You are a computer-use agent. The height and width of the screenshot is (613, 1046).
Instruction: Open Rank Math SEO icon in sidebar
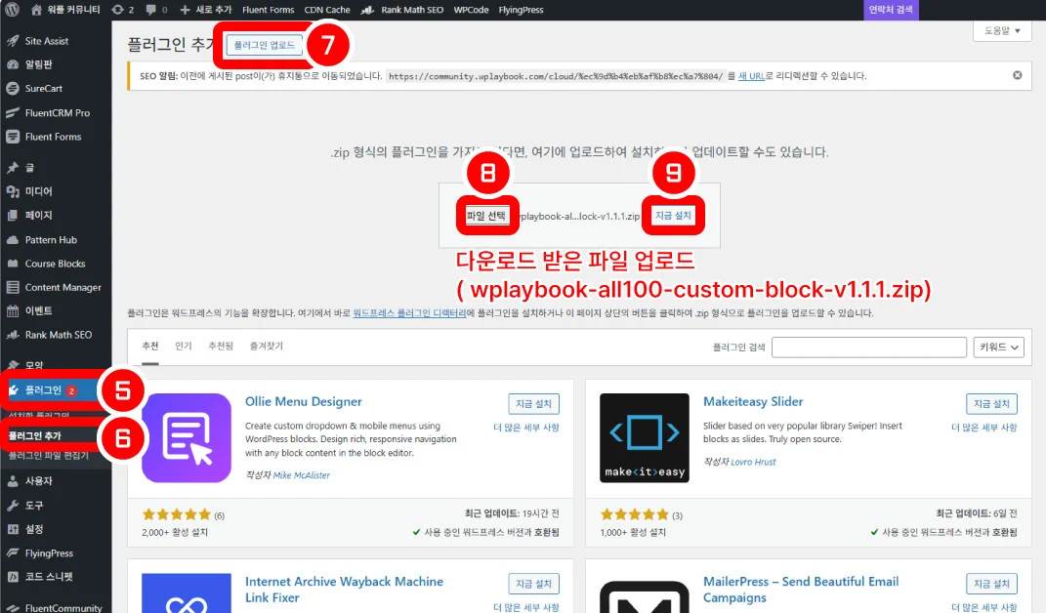[x=13, y=335]
